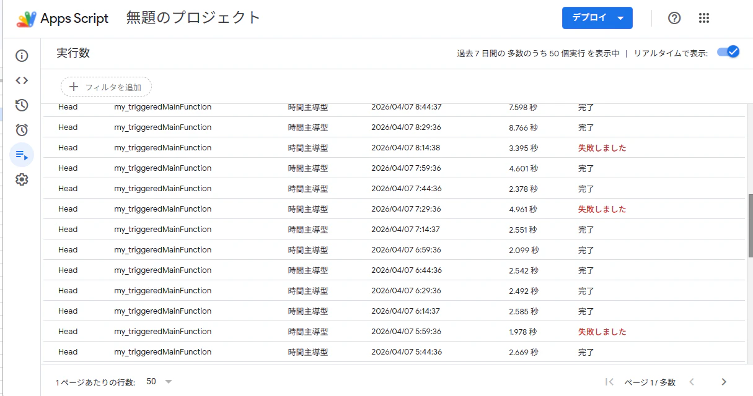Click the Apps Script title text
753x396 pixels.
pos(74,19)
